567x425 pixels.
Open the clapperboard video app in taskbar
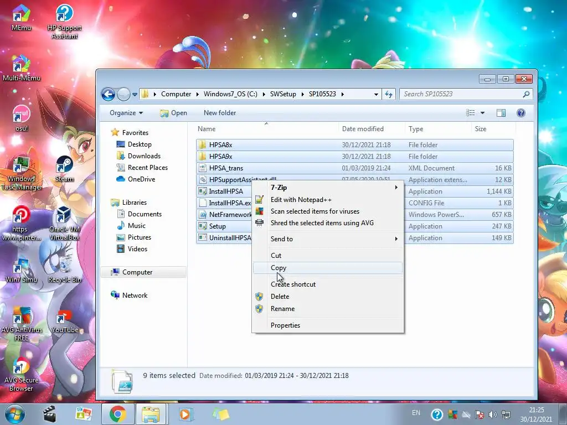(49, 414)
